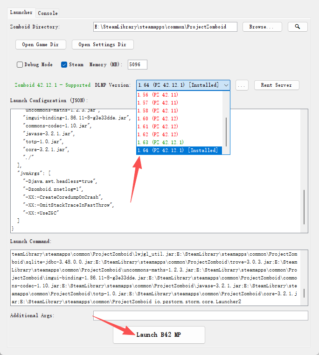Click the Zomboid Directory path field
The height and width of the screenshot is (355, 319).
pyautogui.click(x=165, y=27)
